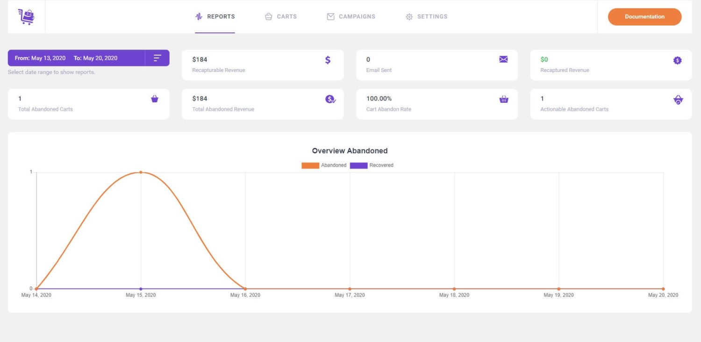Viewport: 701px width, 342px height.
Task: Click the peak data point on May 15
Action: [141, 172]
